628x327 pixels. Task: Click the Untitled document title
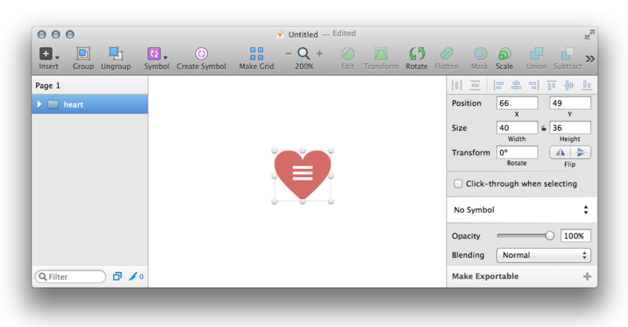point(303,35)
